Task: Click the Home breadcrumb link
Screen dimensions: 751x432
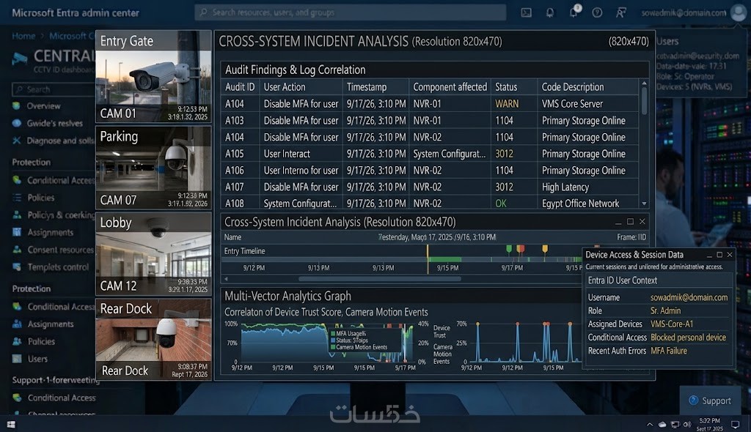Action: click(23, 36)
